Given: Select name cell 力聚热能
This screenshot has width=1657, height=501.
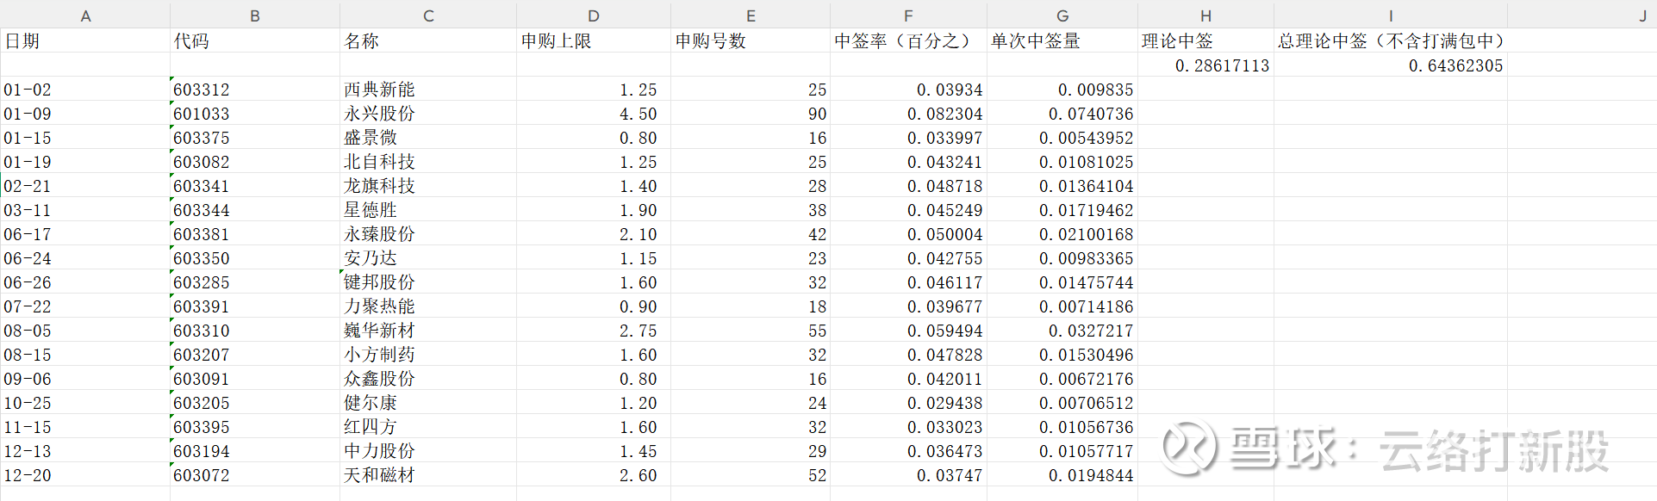Looking at the screenshot, I should click(428, 306).
